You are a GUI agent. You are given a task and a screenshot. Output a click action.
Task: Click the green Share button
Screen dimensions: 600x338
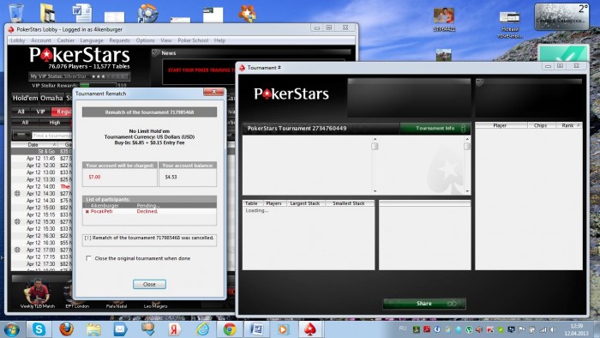coord(424,304)
